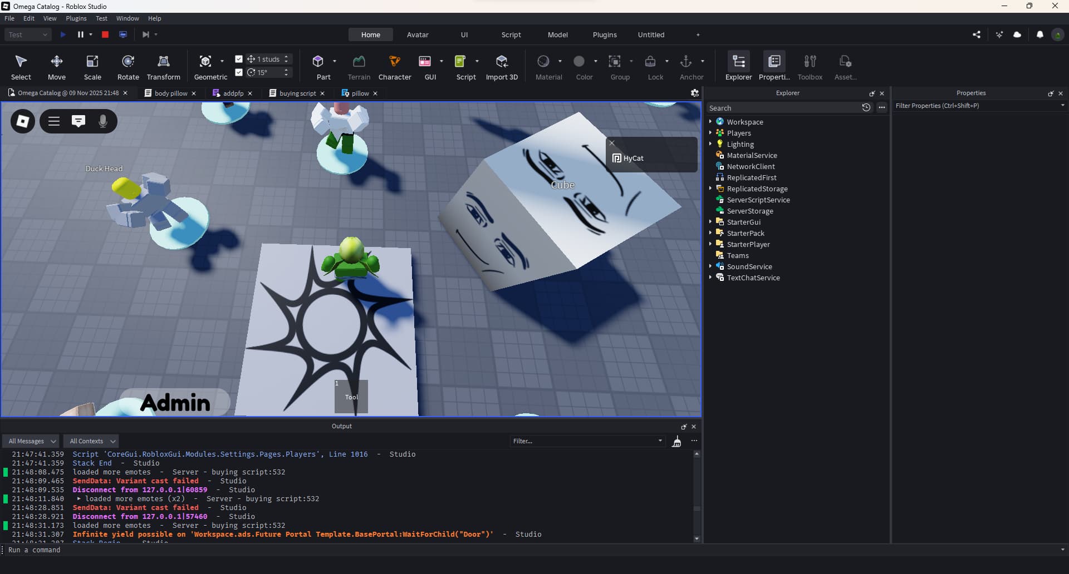Toggle the move snapping studs checkbox

(x=239, y=59)
